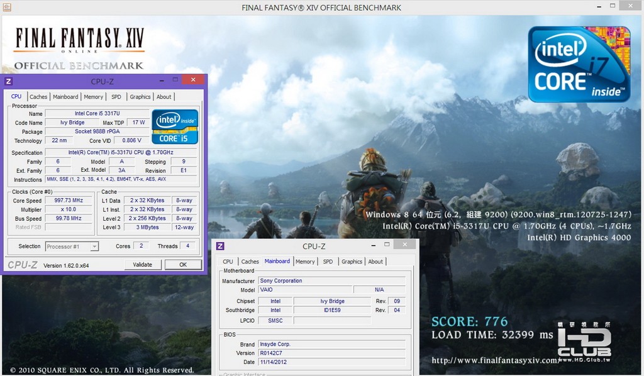This screenshot has height=376, width=644.
Task: Click the Specification field with i5-3317U text
Action: tap(121, 152)
